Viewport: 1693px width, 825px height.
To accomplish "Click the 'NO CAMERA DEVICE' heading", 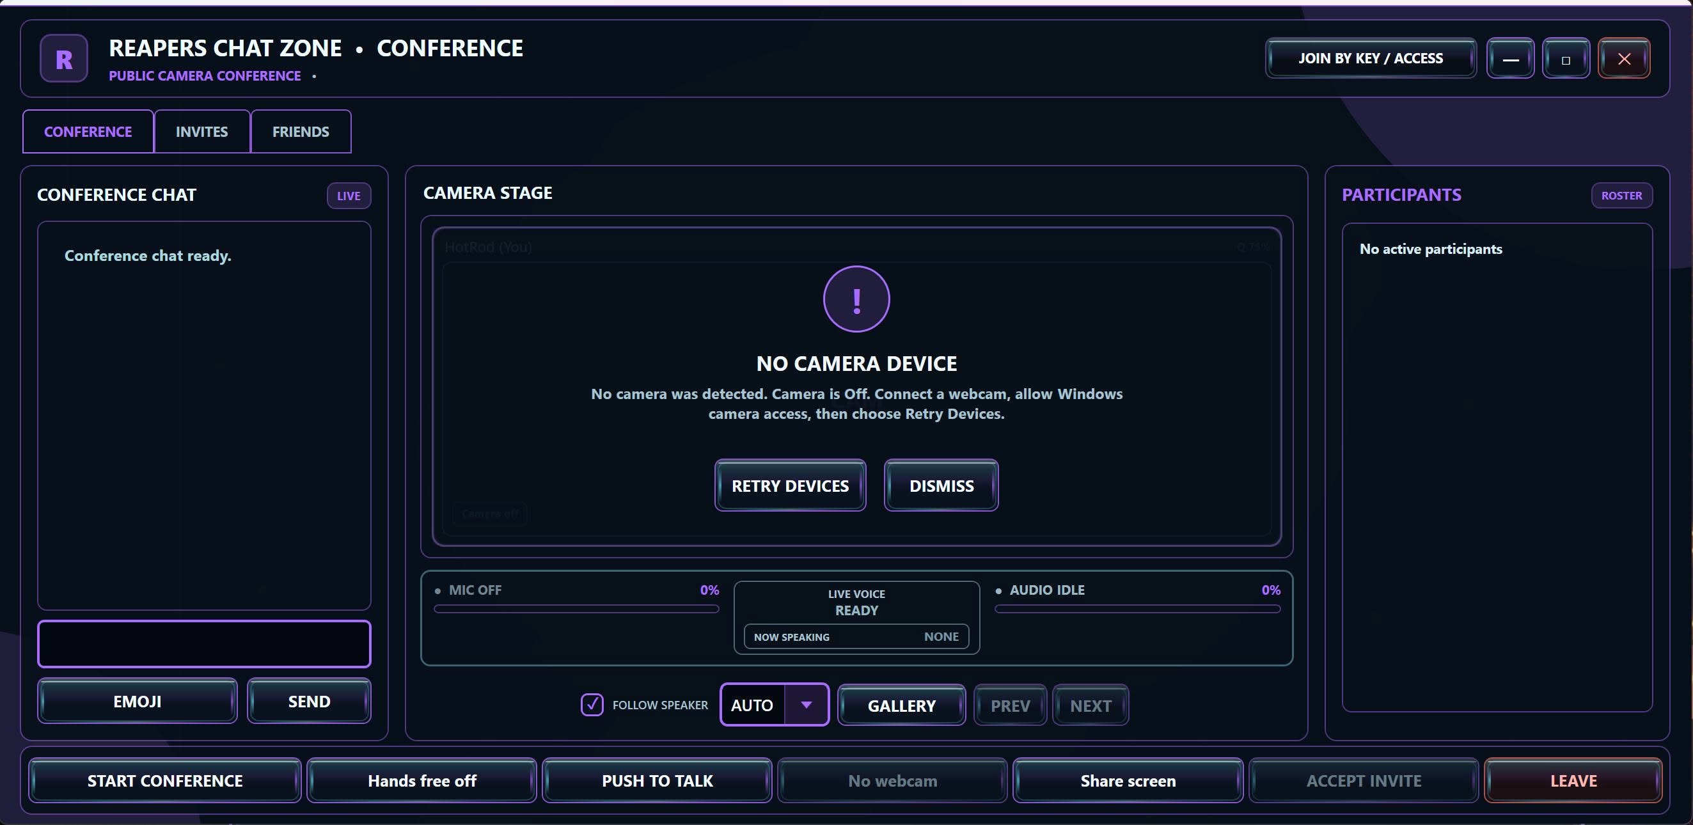I will [x=856, y=363].
